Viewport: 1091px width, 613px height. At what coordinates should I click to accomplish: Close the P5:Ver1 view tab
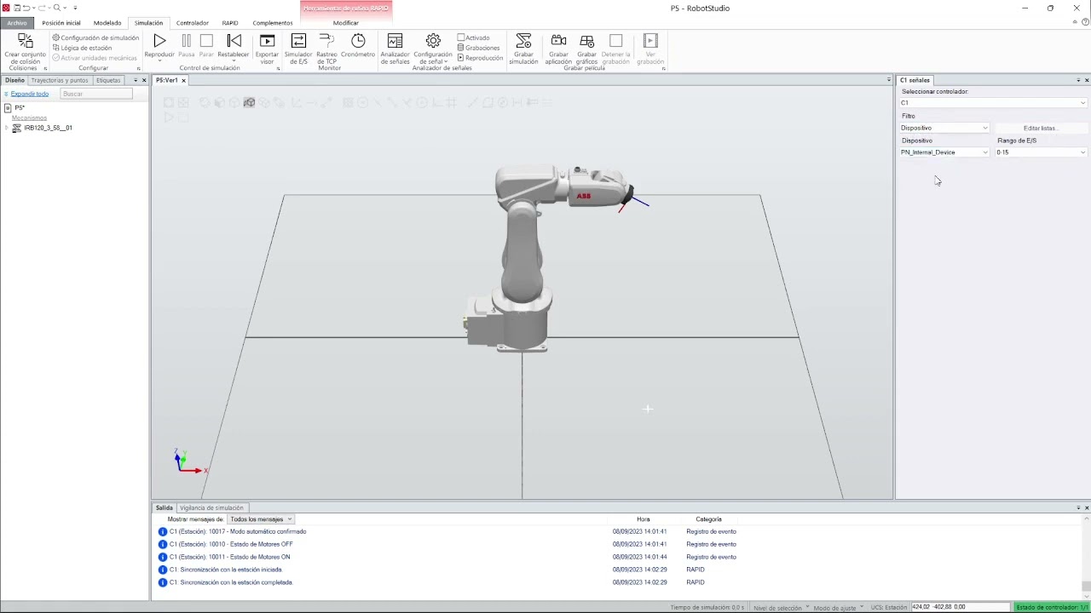(183, 80)
